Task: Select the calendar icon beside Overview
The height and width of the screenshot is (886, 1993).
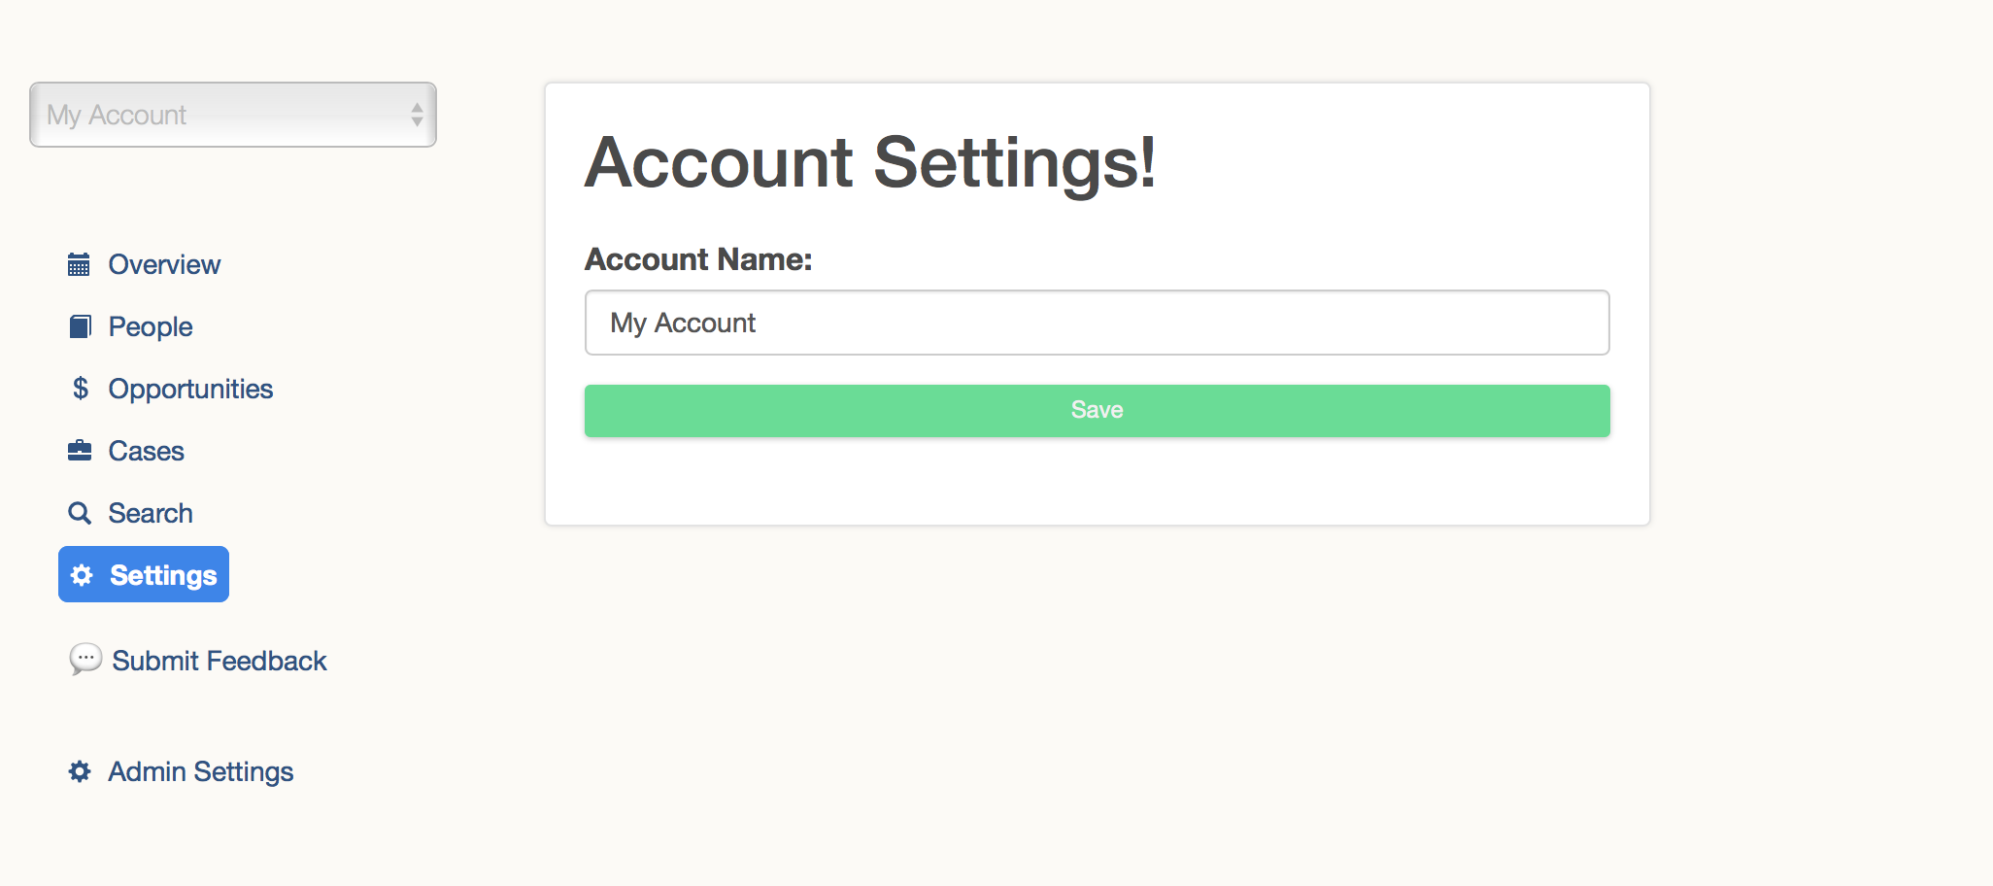Action: [81, 263]
